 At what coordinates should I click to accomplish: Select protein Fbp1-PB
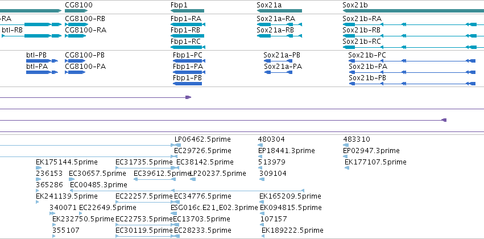coord(187,78)
